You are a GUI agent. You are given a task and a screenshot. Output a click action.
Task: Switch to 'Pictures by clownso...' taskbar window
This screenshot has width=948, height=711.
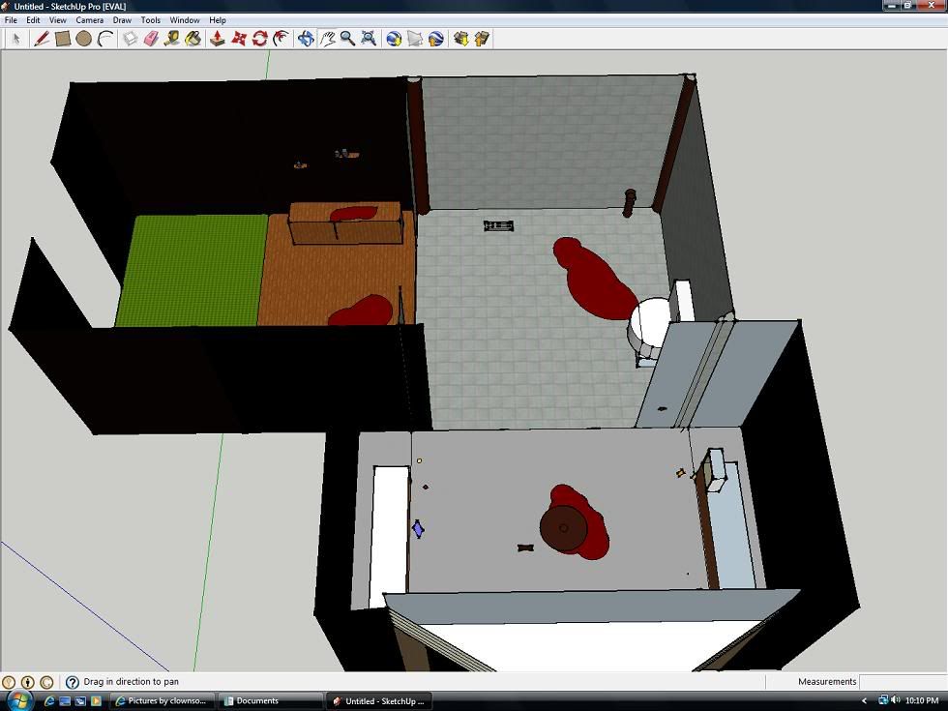163,700
